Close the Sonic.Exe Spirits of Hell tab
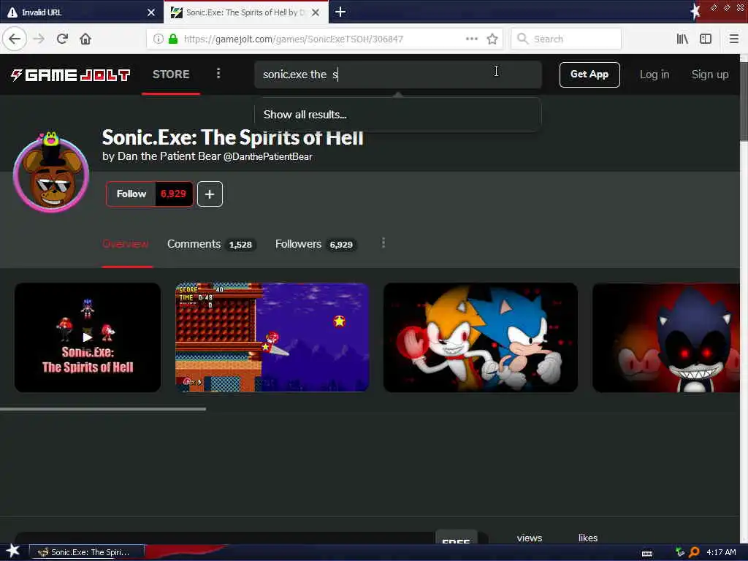The image size is (748, 561). point(316,12)
